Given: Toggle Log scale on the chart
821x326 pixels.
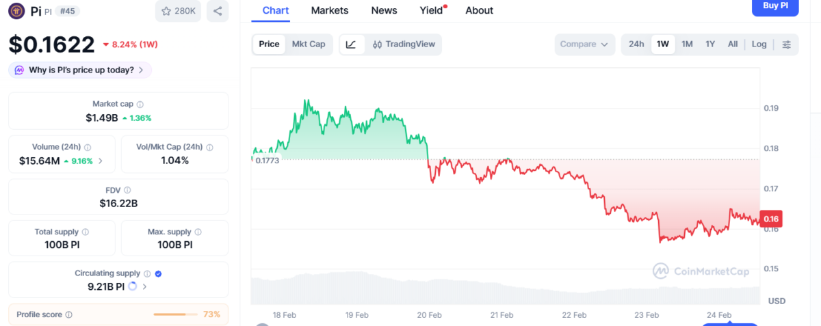Looking at the screenshot, I should 759,44.
